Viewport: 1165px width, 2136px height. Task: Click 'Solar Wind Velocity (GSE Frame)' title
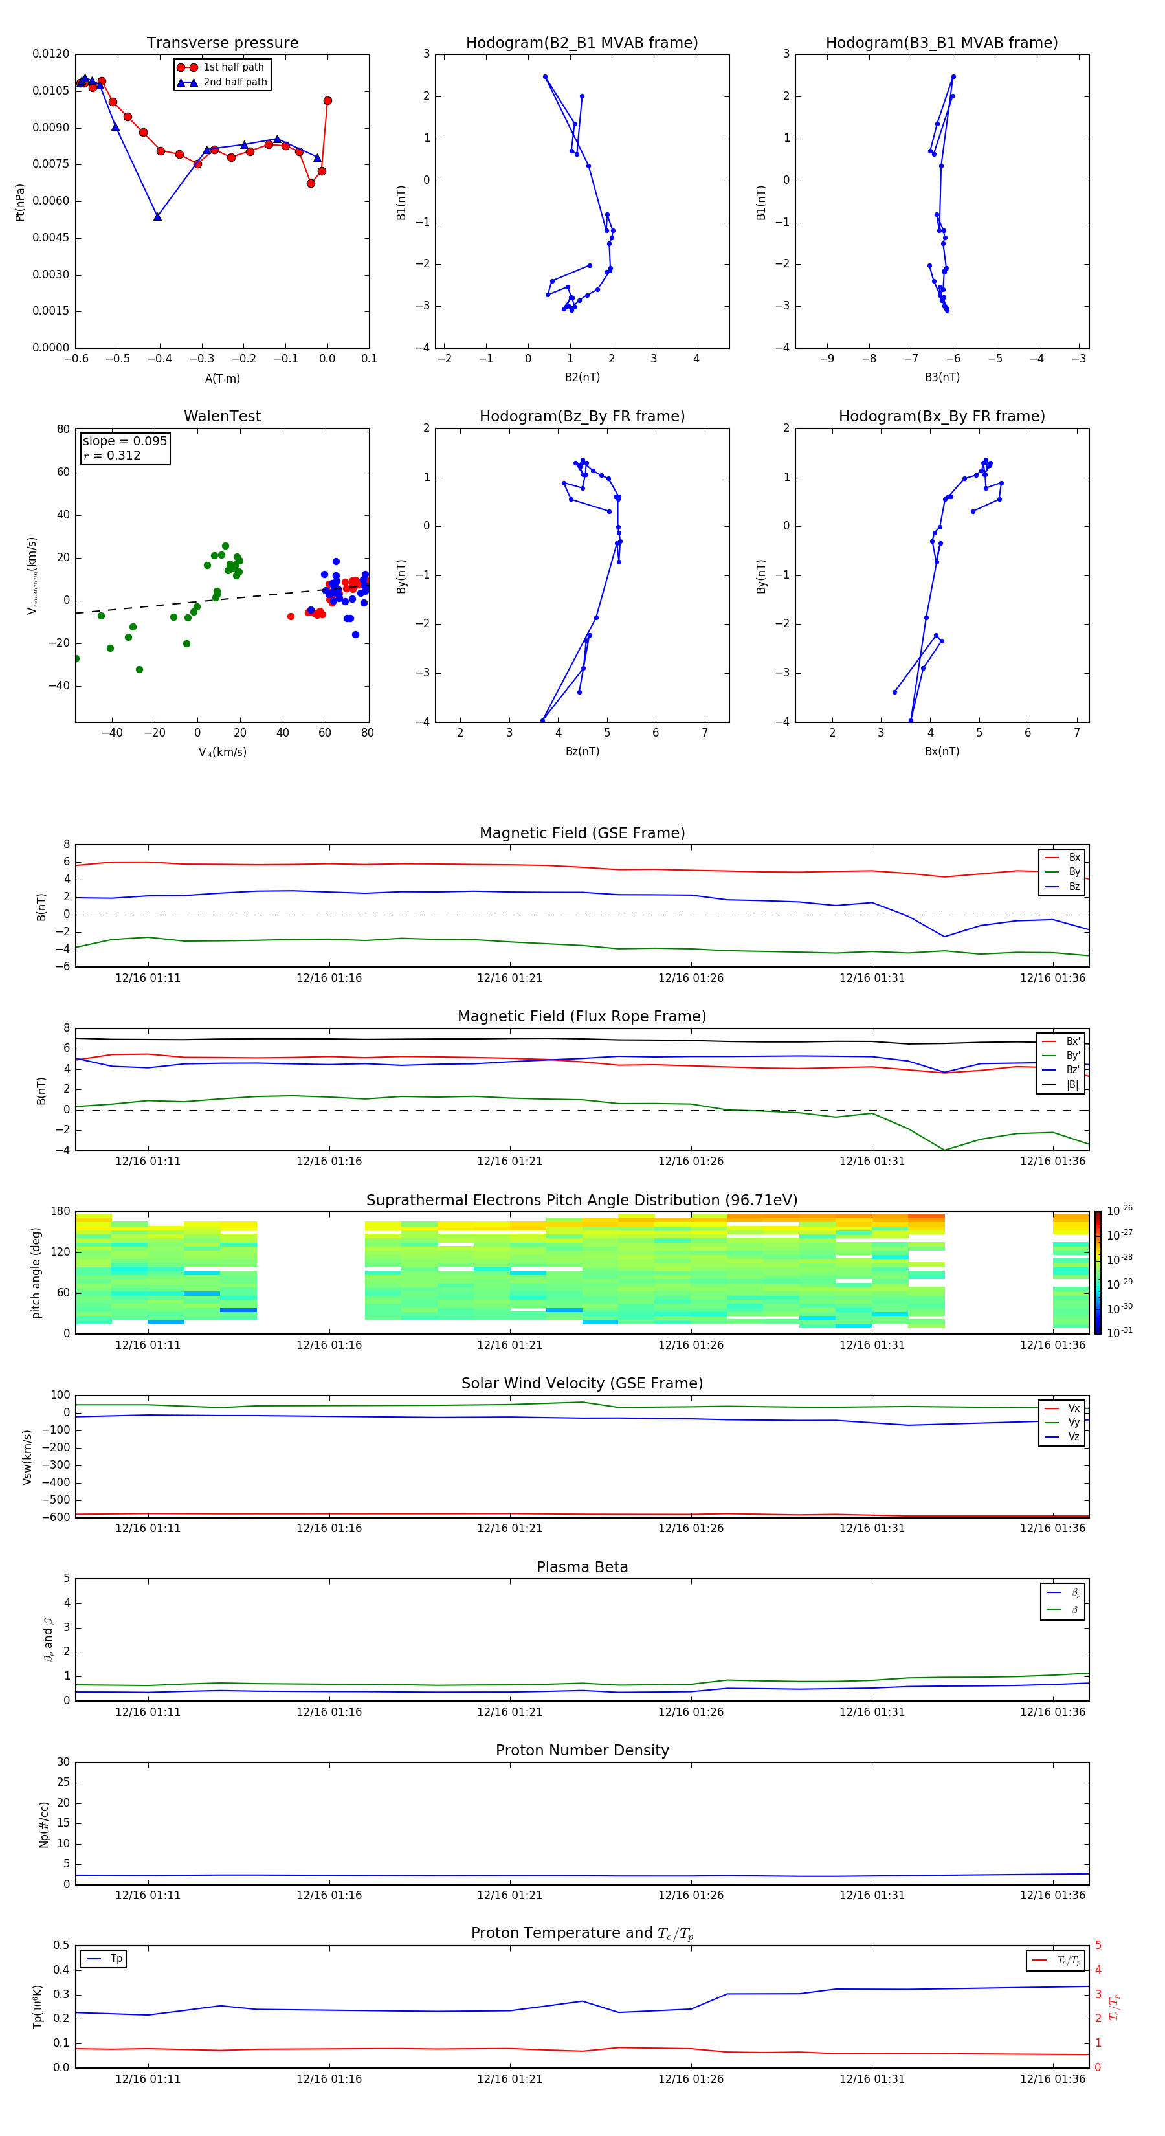582,1383
